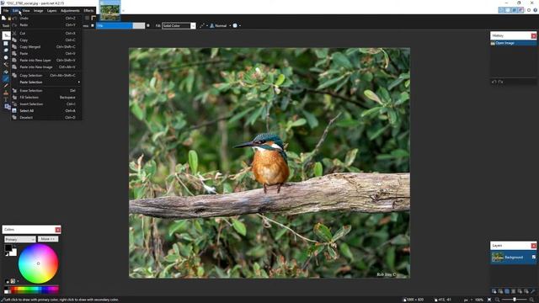Select the Shapes tool
This screenshot has height=303, width=539.
click(x=8, y=107)
